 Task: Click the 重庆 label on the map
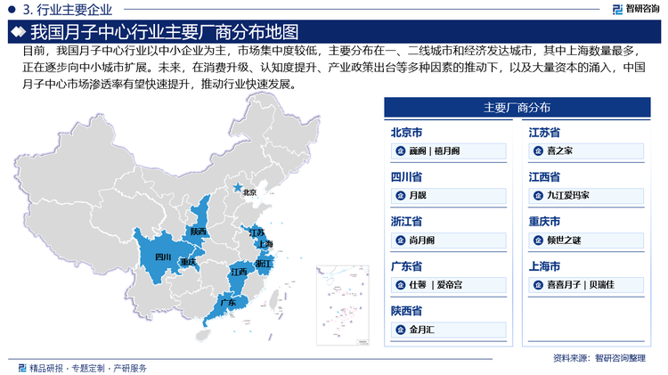click(x=188, y=262)
